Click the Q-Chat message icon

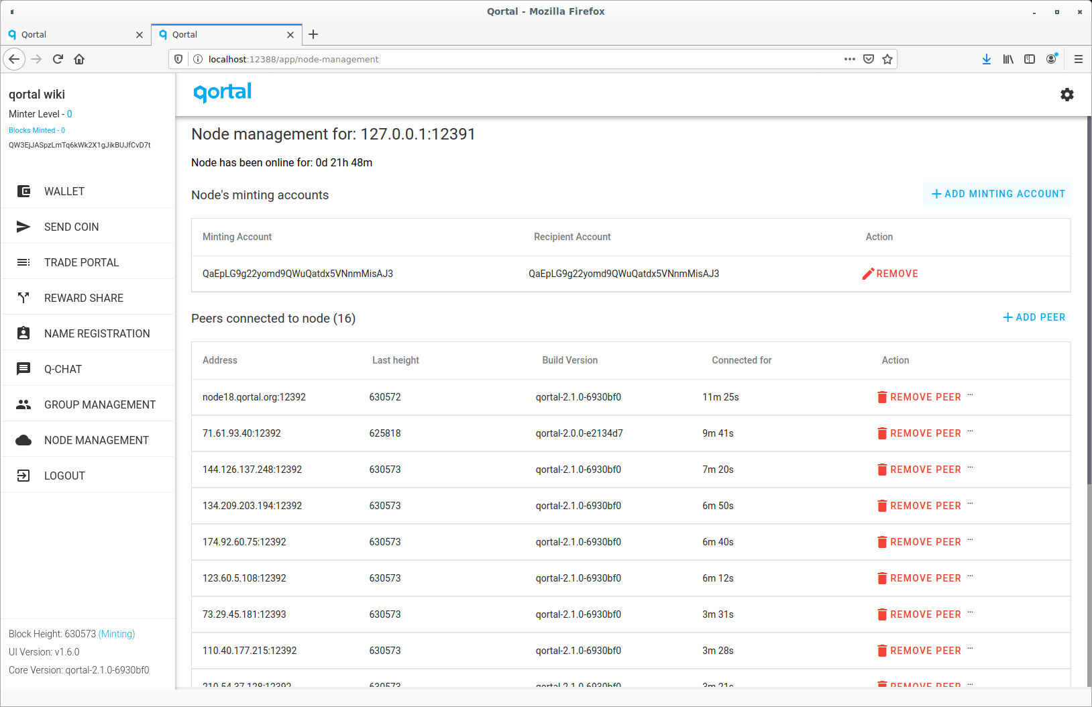coord(23,369)
